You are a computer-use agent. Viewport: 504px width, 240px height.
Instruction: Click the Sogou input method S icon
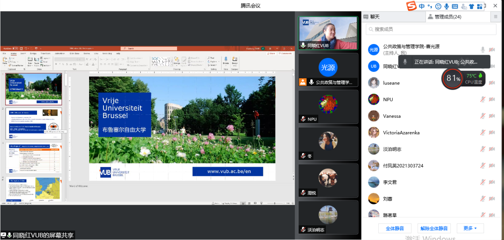[411, 6]
